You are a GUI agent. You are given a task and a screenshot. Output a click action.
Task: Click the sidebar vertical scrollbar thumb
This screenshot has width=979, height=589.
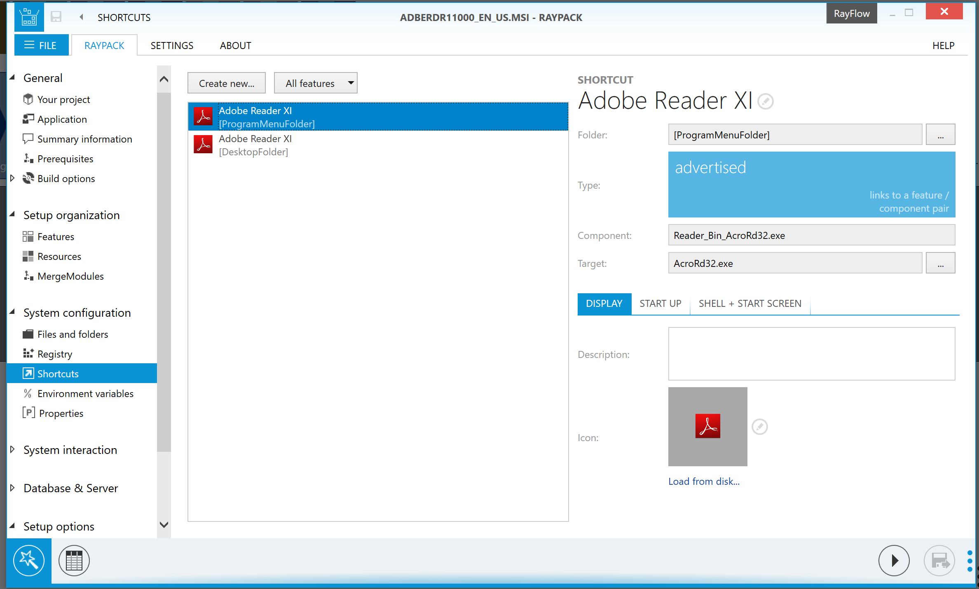164,272
